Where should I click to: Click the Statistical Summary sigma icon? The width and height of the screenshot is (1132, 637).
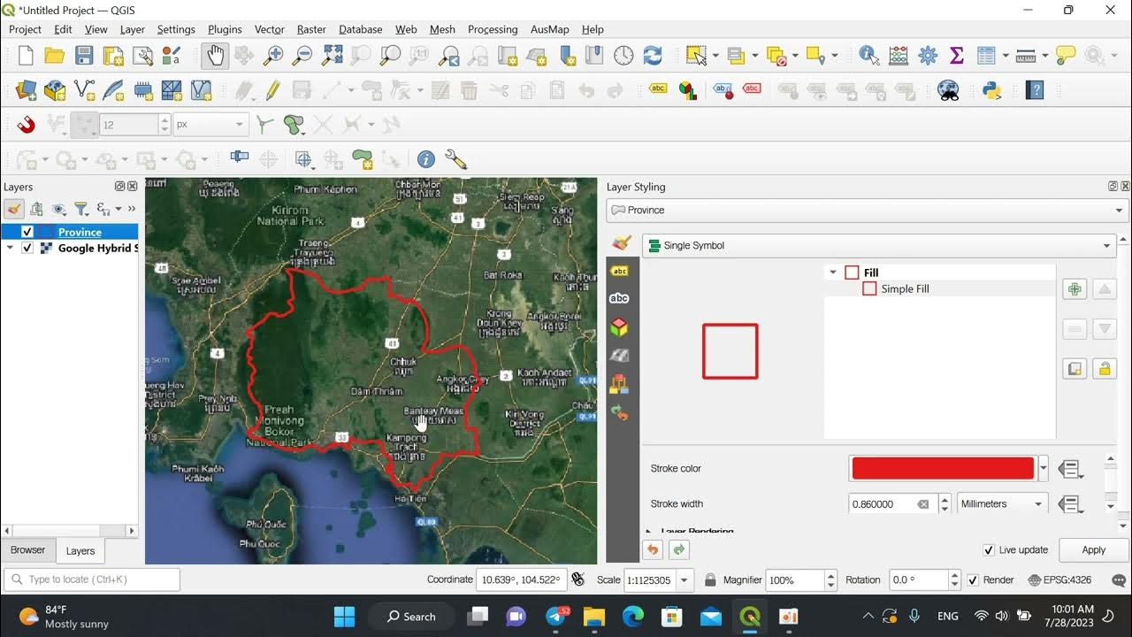[x=956, y=56]
